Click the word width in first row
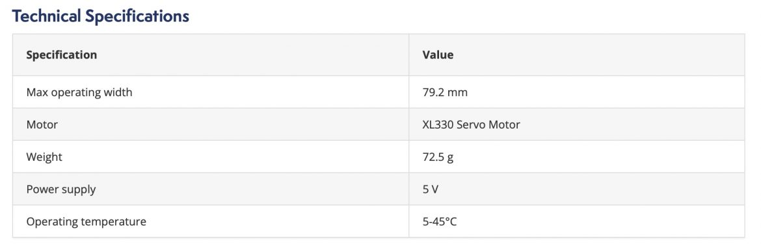The height and width of the screenshot is (244, 761). [118, 92]
